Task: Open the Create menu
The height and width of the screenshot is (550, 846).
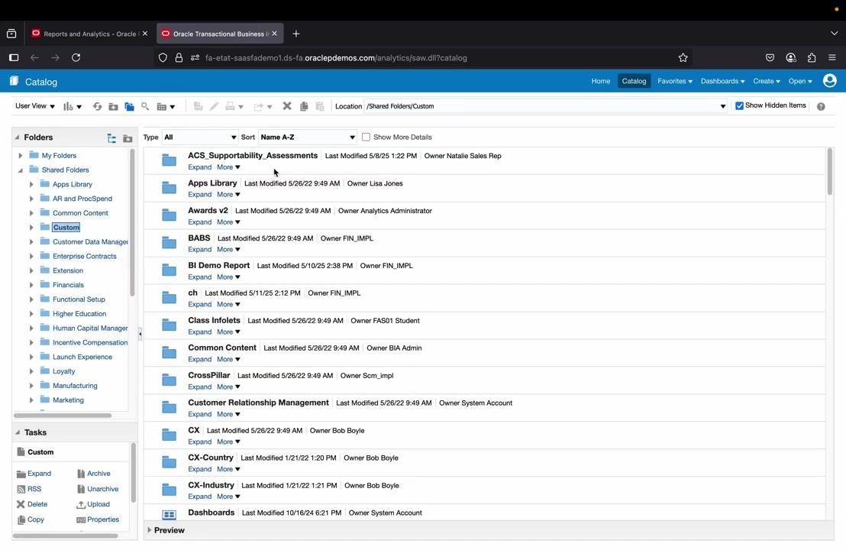Action: [766, 81]
